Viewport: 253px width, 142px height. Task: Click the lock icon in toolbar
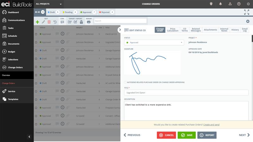(x=81, y=22)
